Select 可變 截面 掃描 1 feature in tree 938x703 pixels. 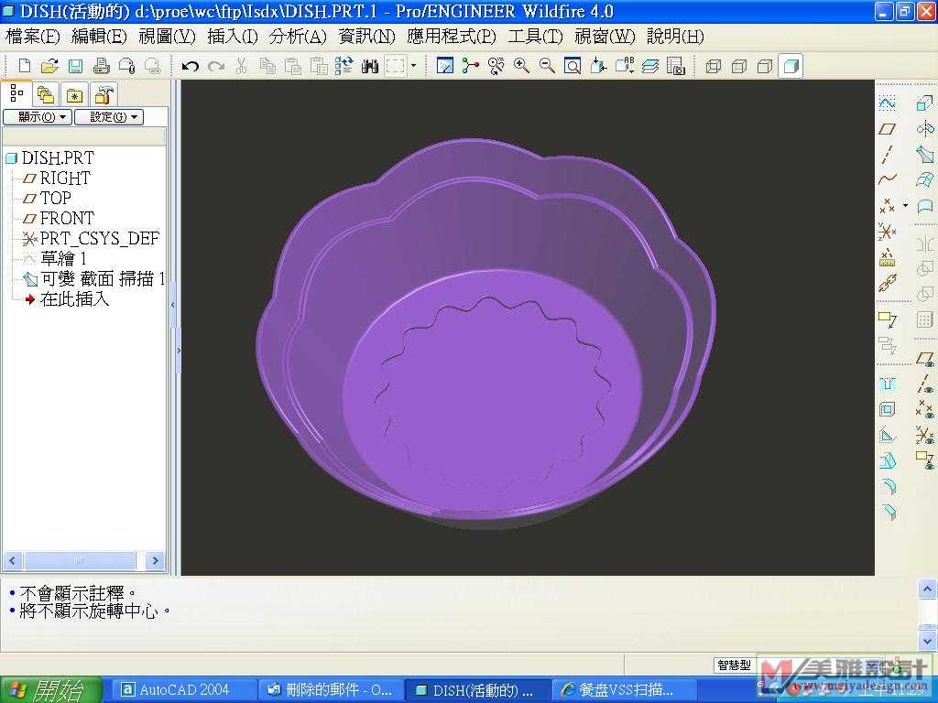102,278
